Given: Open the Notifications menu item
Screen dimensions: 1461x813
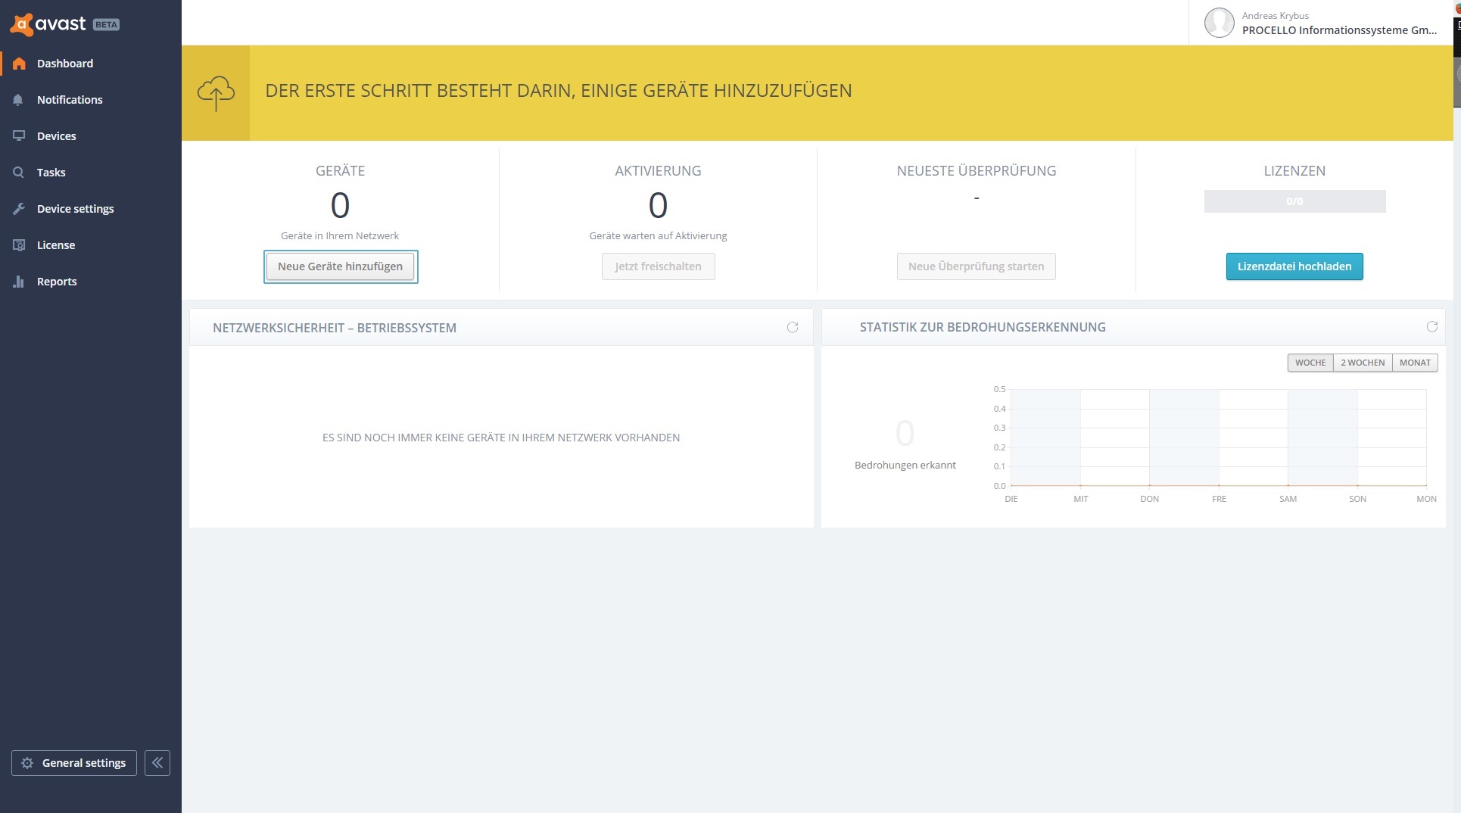Looking at the screenshot, I should click(x=91, y=100).
